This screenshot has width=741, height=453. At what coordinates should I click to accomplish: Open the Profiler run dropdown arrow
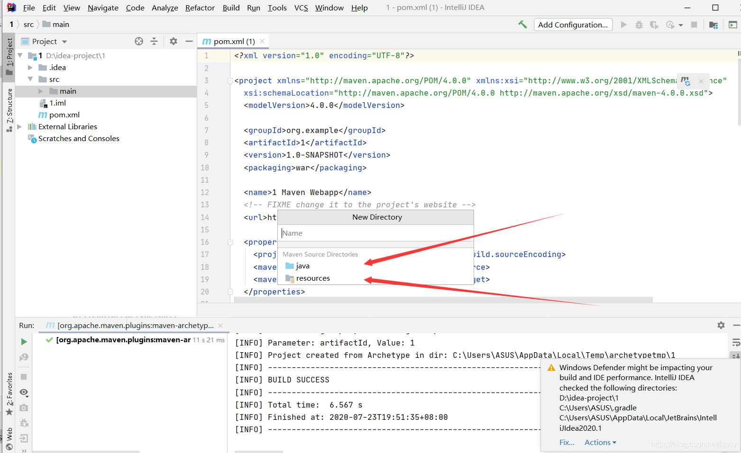(x=681, y=25)
